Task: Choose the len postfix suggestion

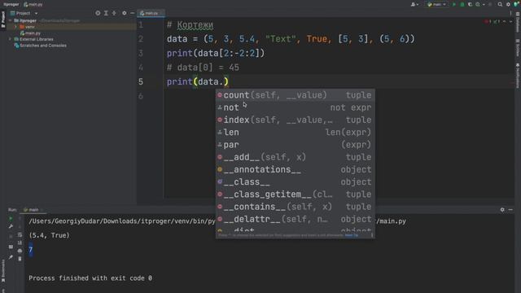Action: tap(295, 132)
